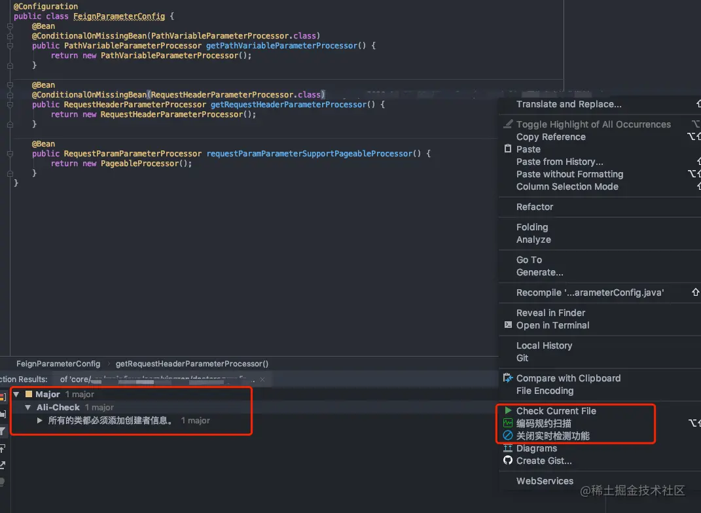Click requestParamParameterSupportPageableProcessor method name
Image resolution: width=701 pixels, height=513 pixels.
click(x=310, y=154)
